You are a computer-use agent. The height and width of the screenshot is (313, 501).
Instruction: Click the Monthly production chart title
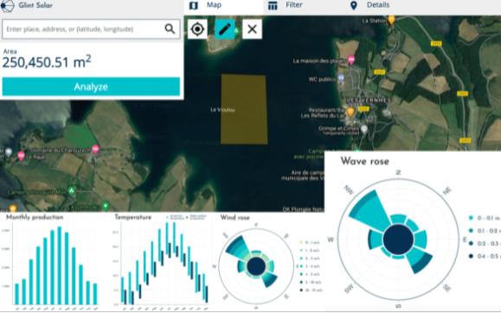click(x=35, y=217)
